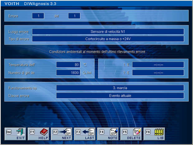Click engine speed value 1600
Screen dimensions: 193x145
(68, 73)
